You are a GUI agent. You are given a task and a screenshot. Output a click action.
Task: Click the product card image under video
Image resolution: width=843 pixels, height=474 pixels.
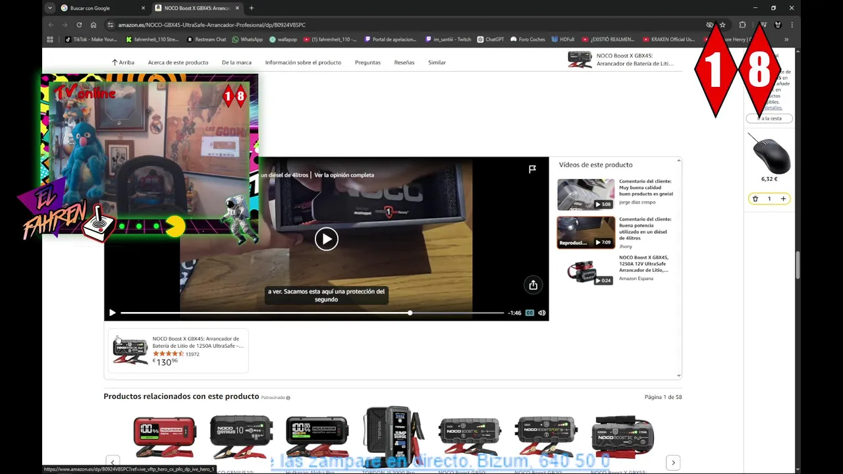[x=130, y=350]
